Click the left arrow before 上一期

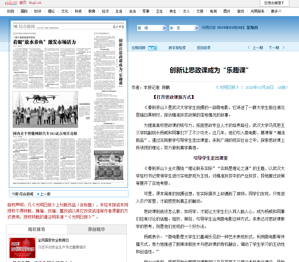pyautogui.click(x=248, y=48)
